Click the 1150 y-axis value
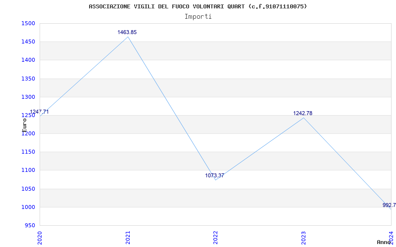The image size is (396, 247). coord(28,152)
